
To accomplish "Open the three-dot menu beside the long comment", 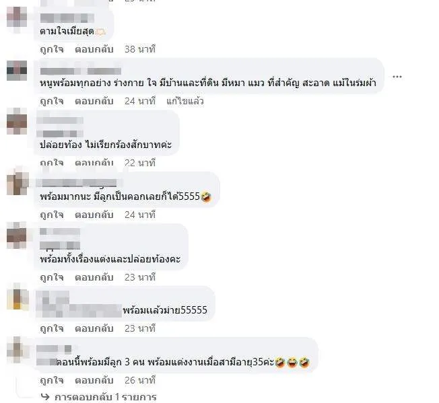I will [397, 76].
